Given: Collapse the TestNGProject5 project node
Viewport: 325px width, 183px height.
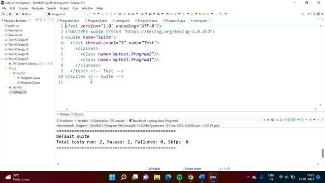Looking at the screenshot, I should click(x=2, y=59).
